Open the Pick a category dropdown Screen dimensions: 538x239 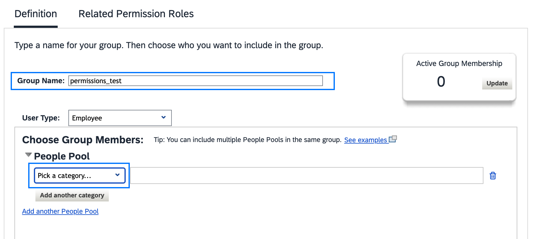point(80,175)
